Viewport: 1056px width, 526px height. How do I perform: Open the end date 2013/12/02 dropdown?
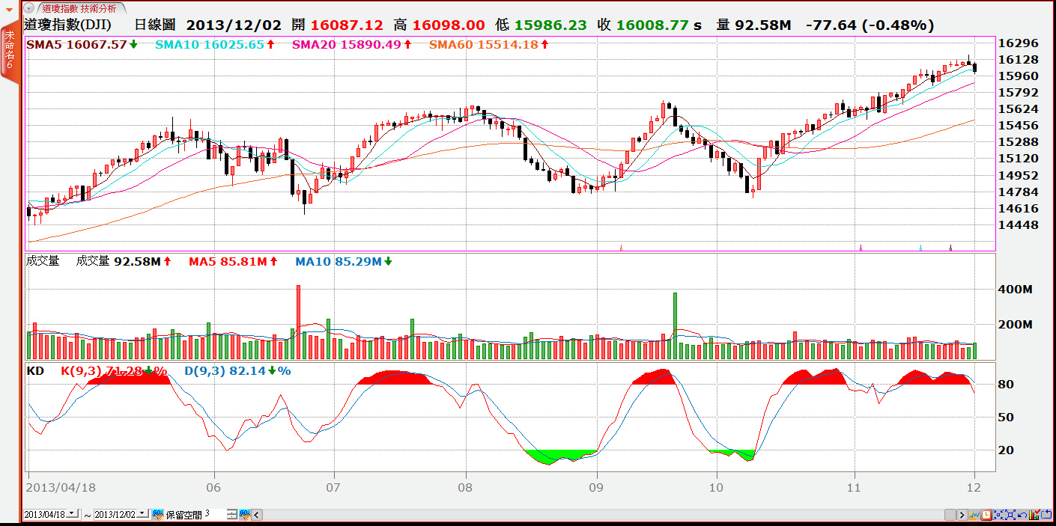[142, 514]
